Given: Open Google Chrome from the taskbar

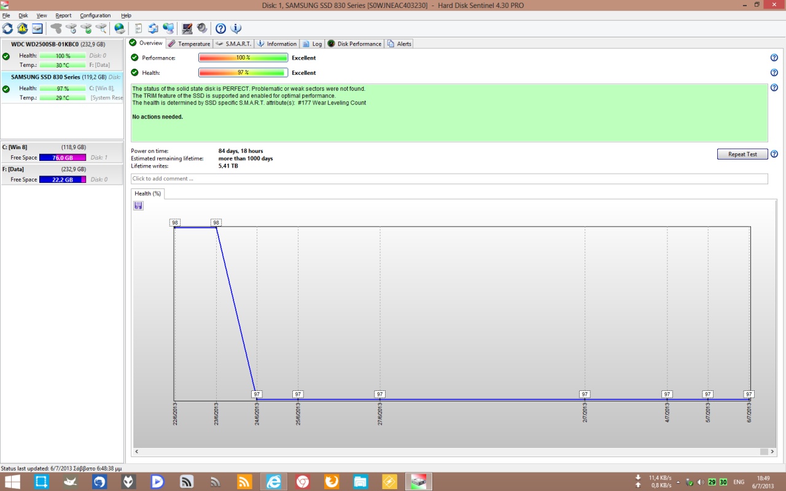Looking at the screenshot, I should (x=302, y=482).
